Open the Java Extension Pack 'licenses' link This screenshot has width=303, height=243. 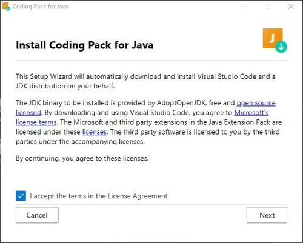click(x=95, y=132)
